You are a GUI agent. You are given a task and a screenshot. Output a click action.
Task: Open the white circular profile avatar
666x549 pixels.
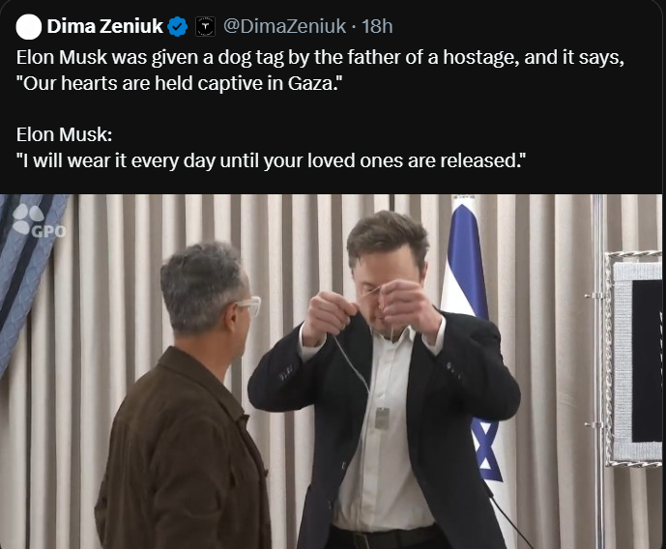[28, 27]
